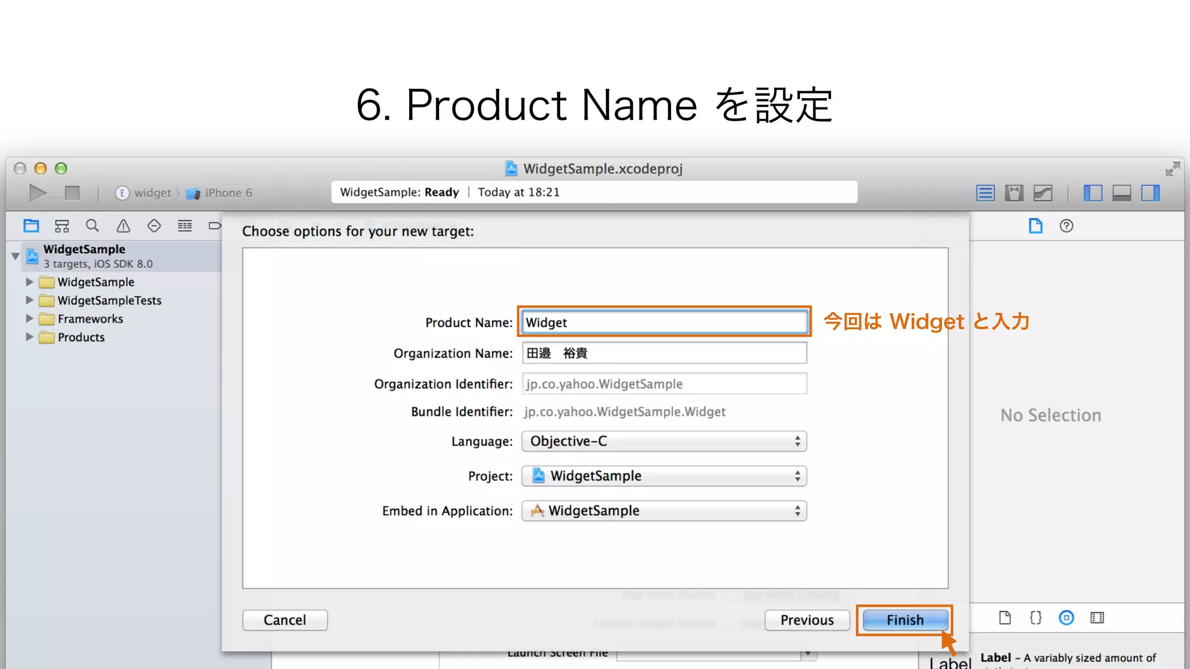Open the widget scheme selector
This screenshot has width=1190, height=669.
144,193
